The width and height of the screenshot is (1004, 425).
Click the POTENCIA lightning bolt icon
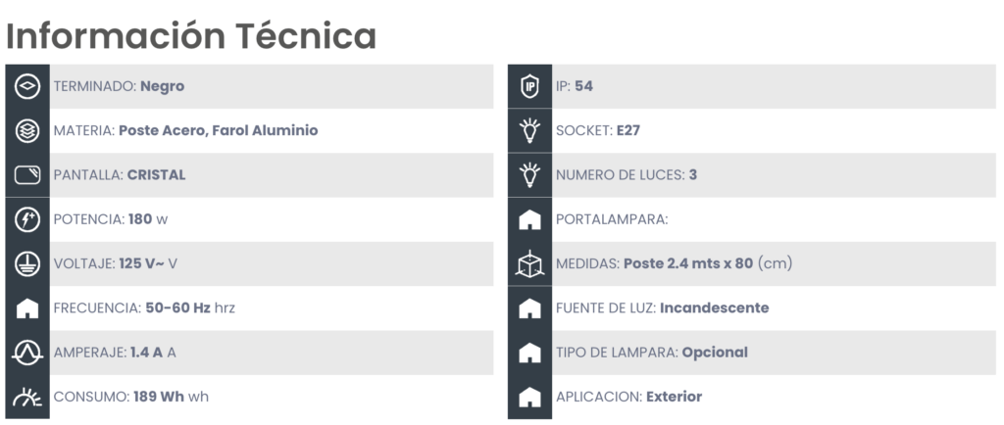26,219
